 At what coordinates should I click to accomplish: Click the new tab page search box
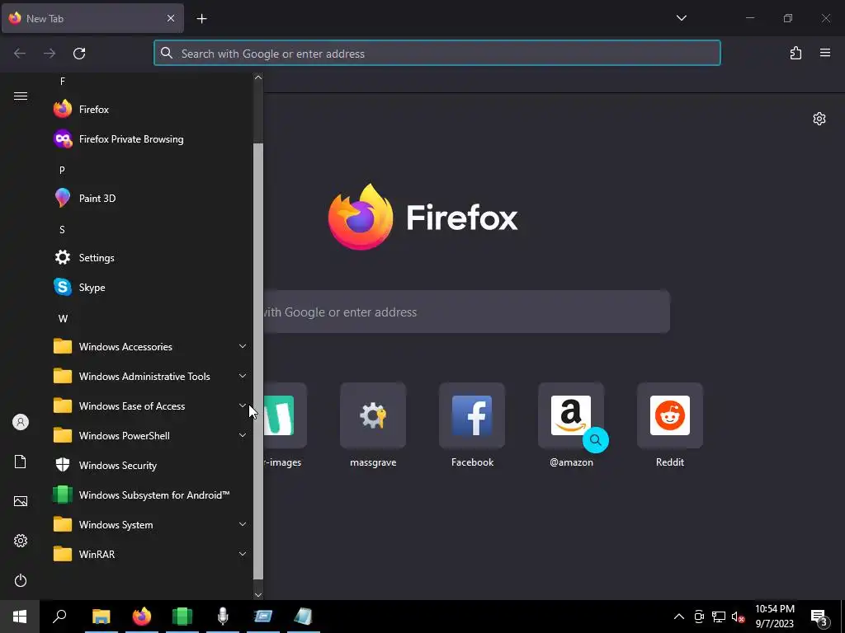[x=466, y=312]
